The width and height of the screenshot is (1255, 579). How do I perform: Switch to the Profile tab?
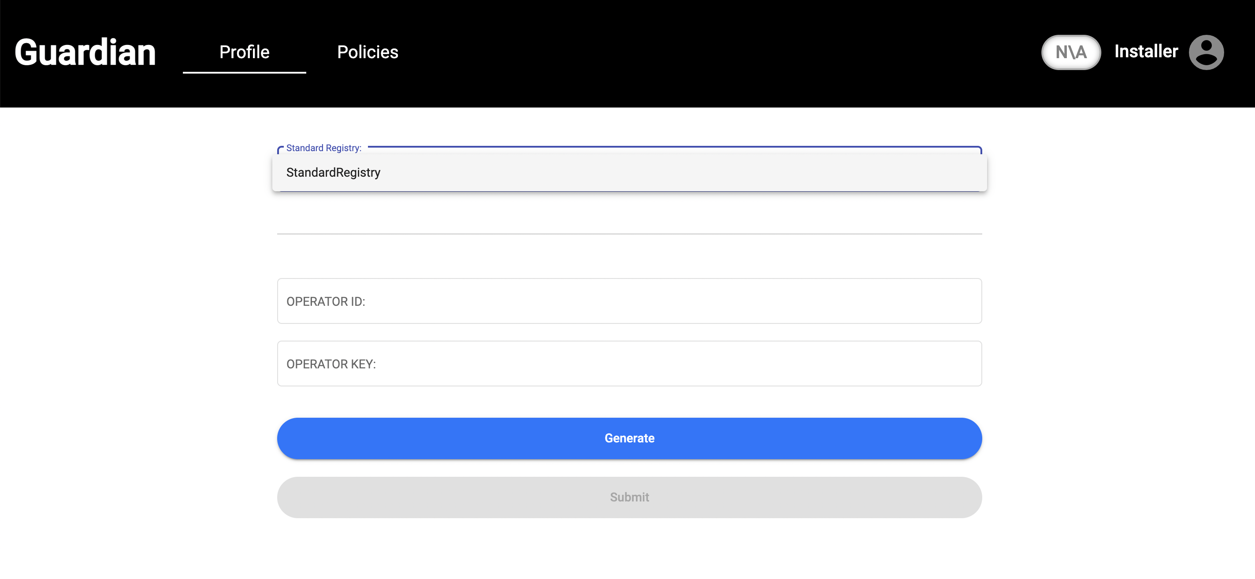pos(244,52)
